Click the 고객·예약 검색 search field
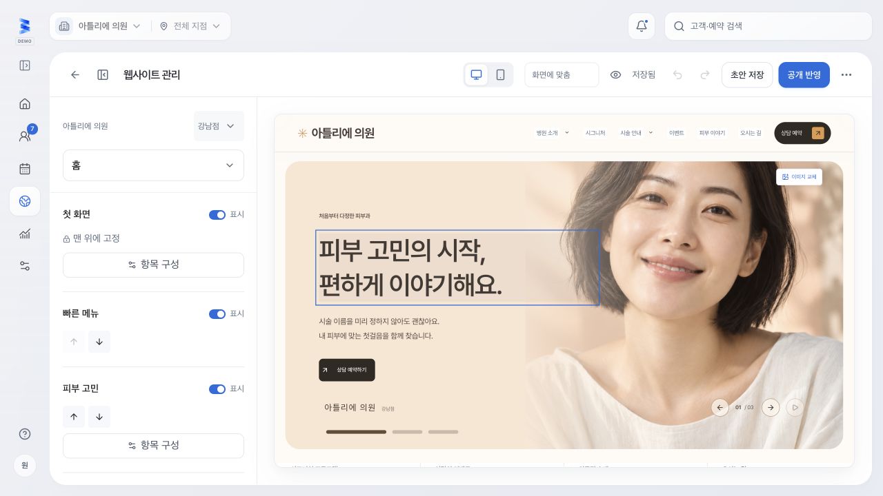The width and height of the screenshot is (883, 496). point(768,26)
